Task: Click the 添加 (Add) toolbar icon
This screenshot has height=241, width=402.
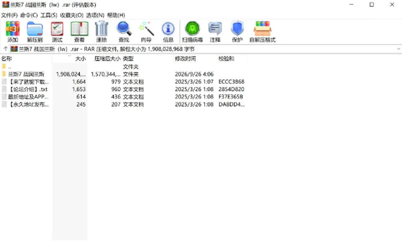Action: (13, 32)
